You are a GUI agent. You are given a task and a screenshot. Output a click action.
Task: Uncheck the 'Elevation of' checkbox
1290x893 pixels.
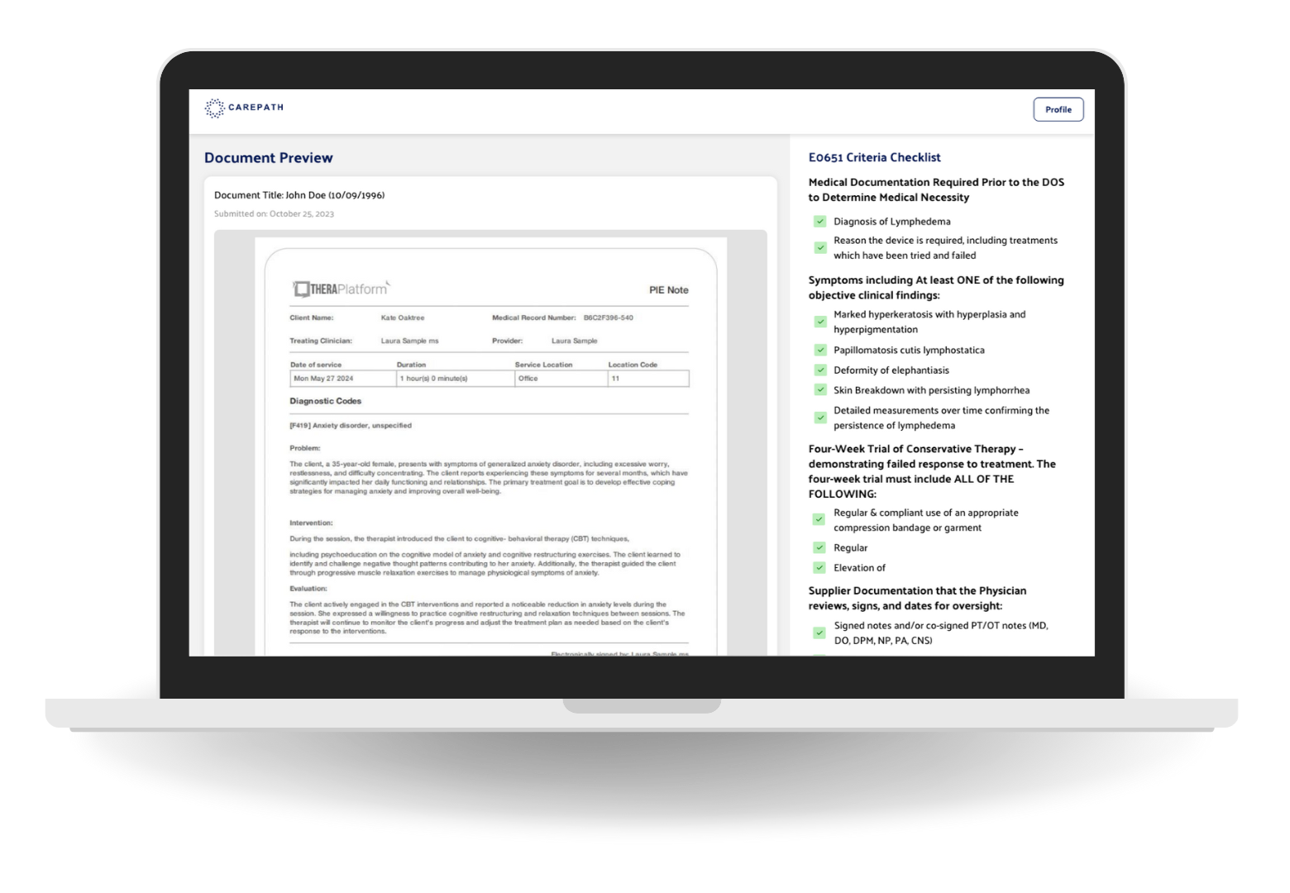(819, 568)
